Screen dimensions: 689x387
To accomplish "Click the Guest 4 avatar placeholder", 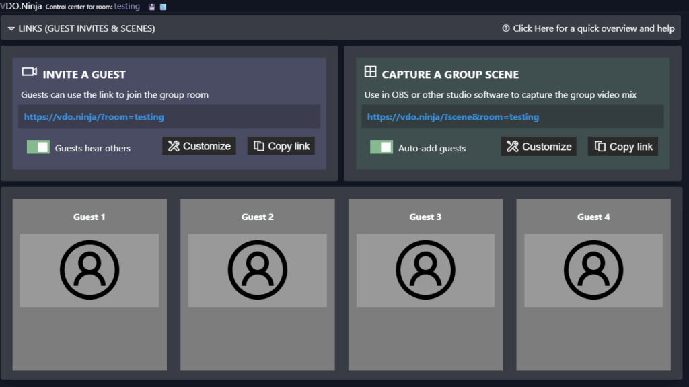I will (x=593, y=269).
